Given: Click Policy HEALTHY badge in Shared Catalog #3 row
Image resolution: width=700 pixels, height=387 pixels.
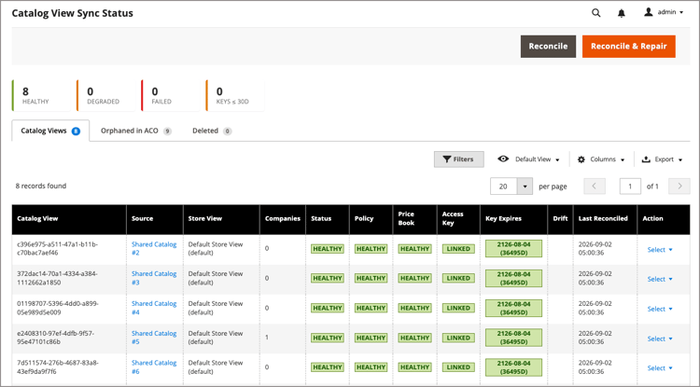Looking at the screenshot, I should (x=371, y=278).
